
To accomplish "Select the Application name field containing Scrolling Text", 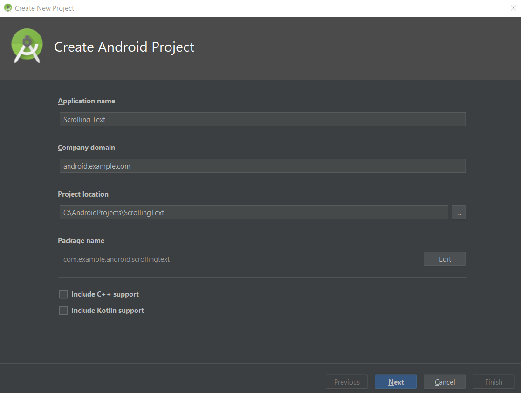I will tap(262, 119).
